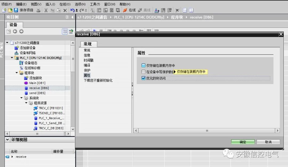Click the collapse project tree arrow

[x=72, y=17]
